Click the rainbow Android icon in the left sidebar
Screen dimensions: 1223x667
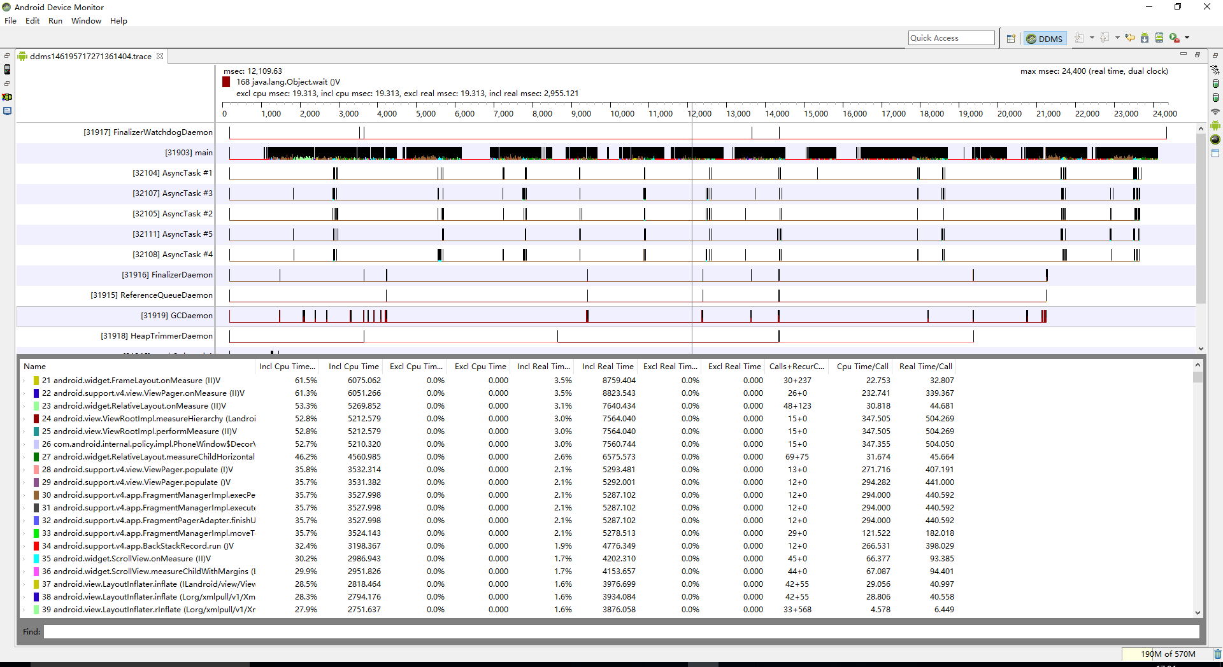pos(8,97)
